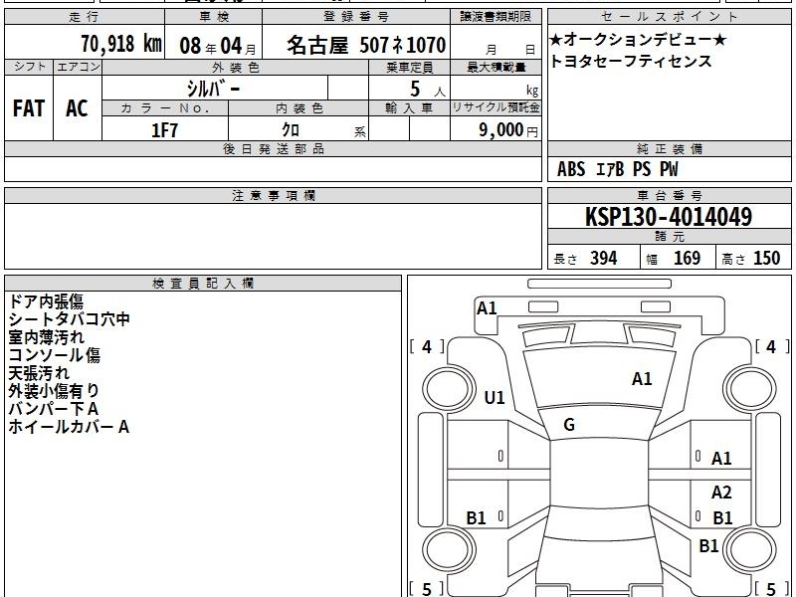Select the 車検 column header
Image resolution: width=796 pixels, height=597 pixels.
tap(213, 17)
